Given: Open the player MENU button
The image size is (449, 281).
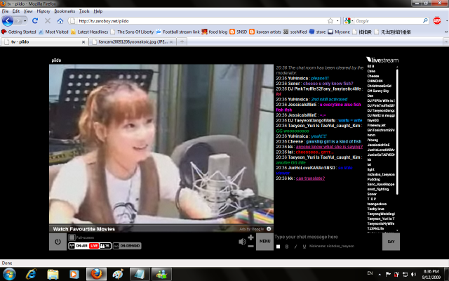Looking at the screenshot, I should [264, 242].
